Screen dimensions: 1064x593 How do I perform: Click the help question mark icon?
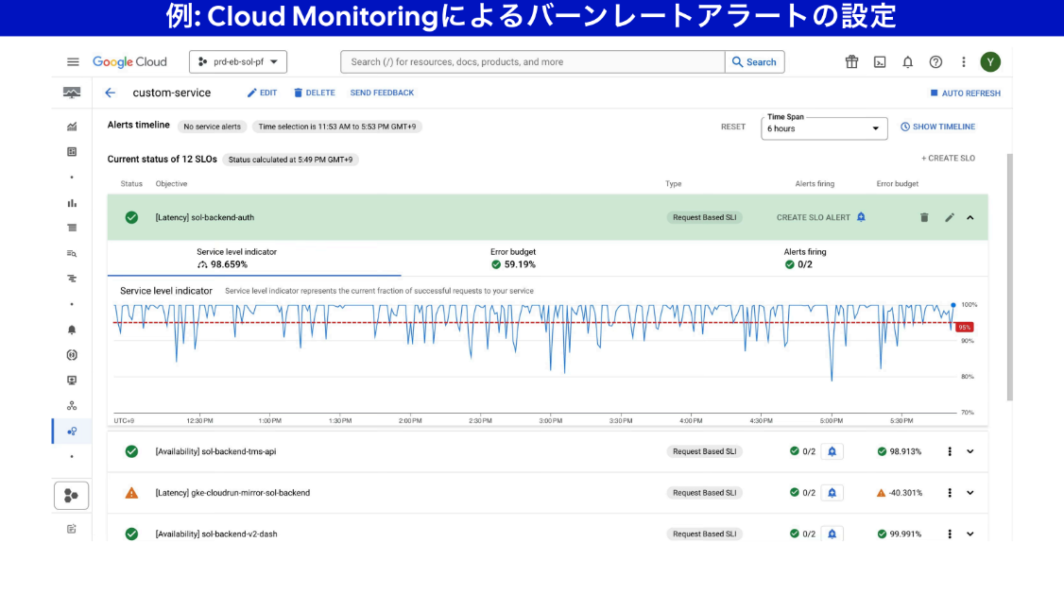click(x=935, y=62)
